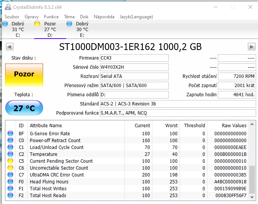This screenshot has height=204, width=258.
Task: Select the C: drive status orb
Action: coord(5,24)
